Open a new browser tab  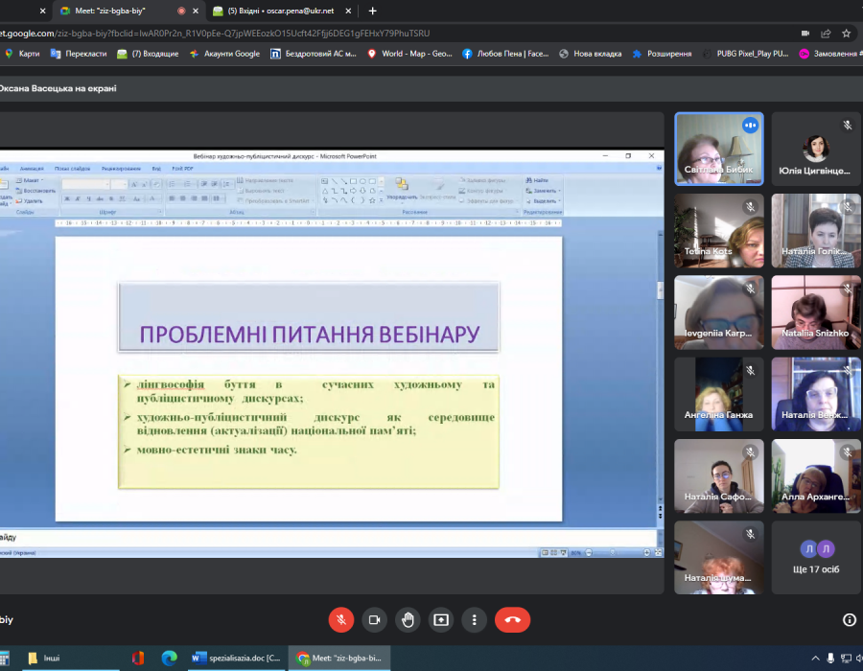[373, 11]
